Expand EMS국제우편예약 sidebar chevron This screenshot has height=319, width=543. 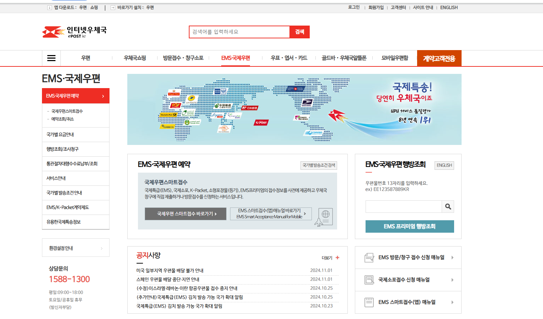pyautogui.click(x=103, y=96)
